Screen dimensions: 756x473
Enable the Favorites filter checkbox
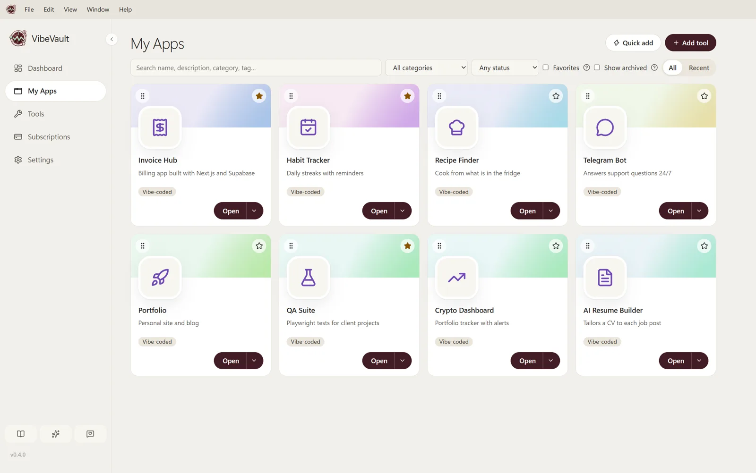point(546,68)
